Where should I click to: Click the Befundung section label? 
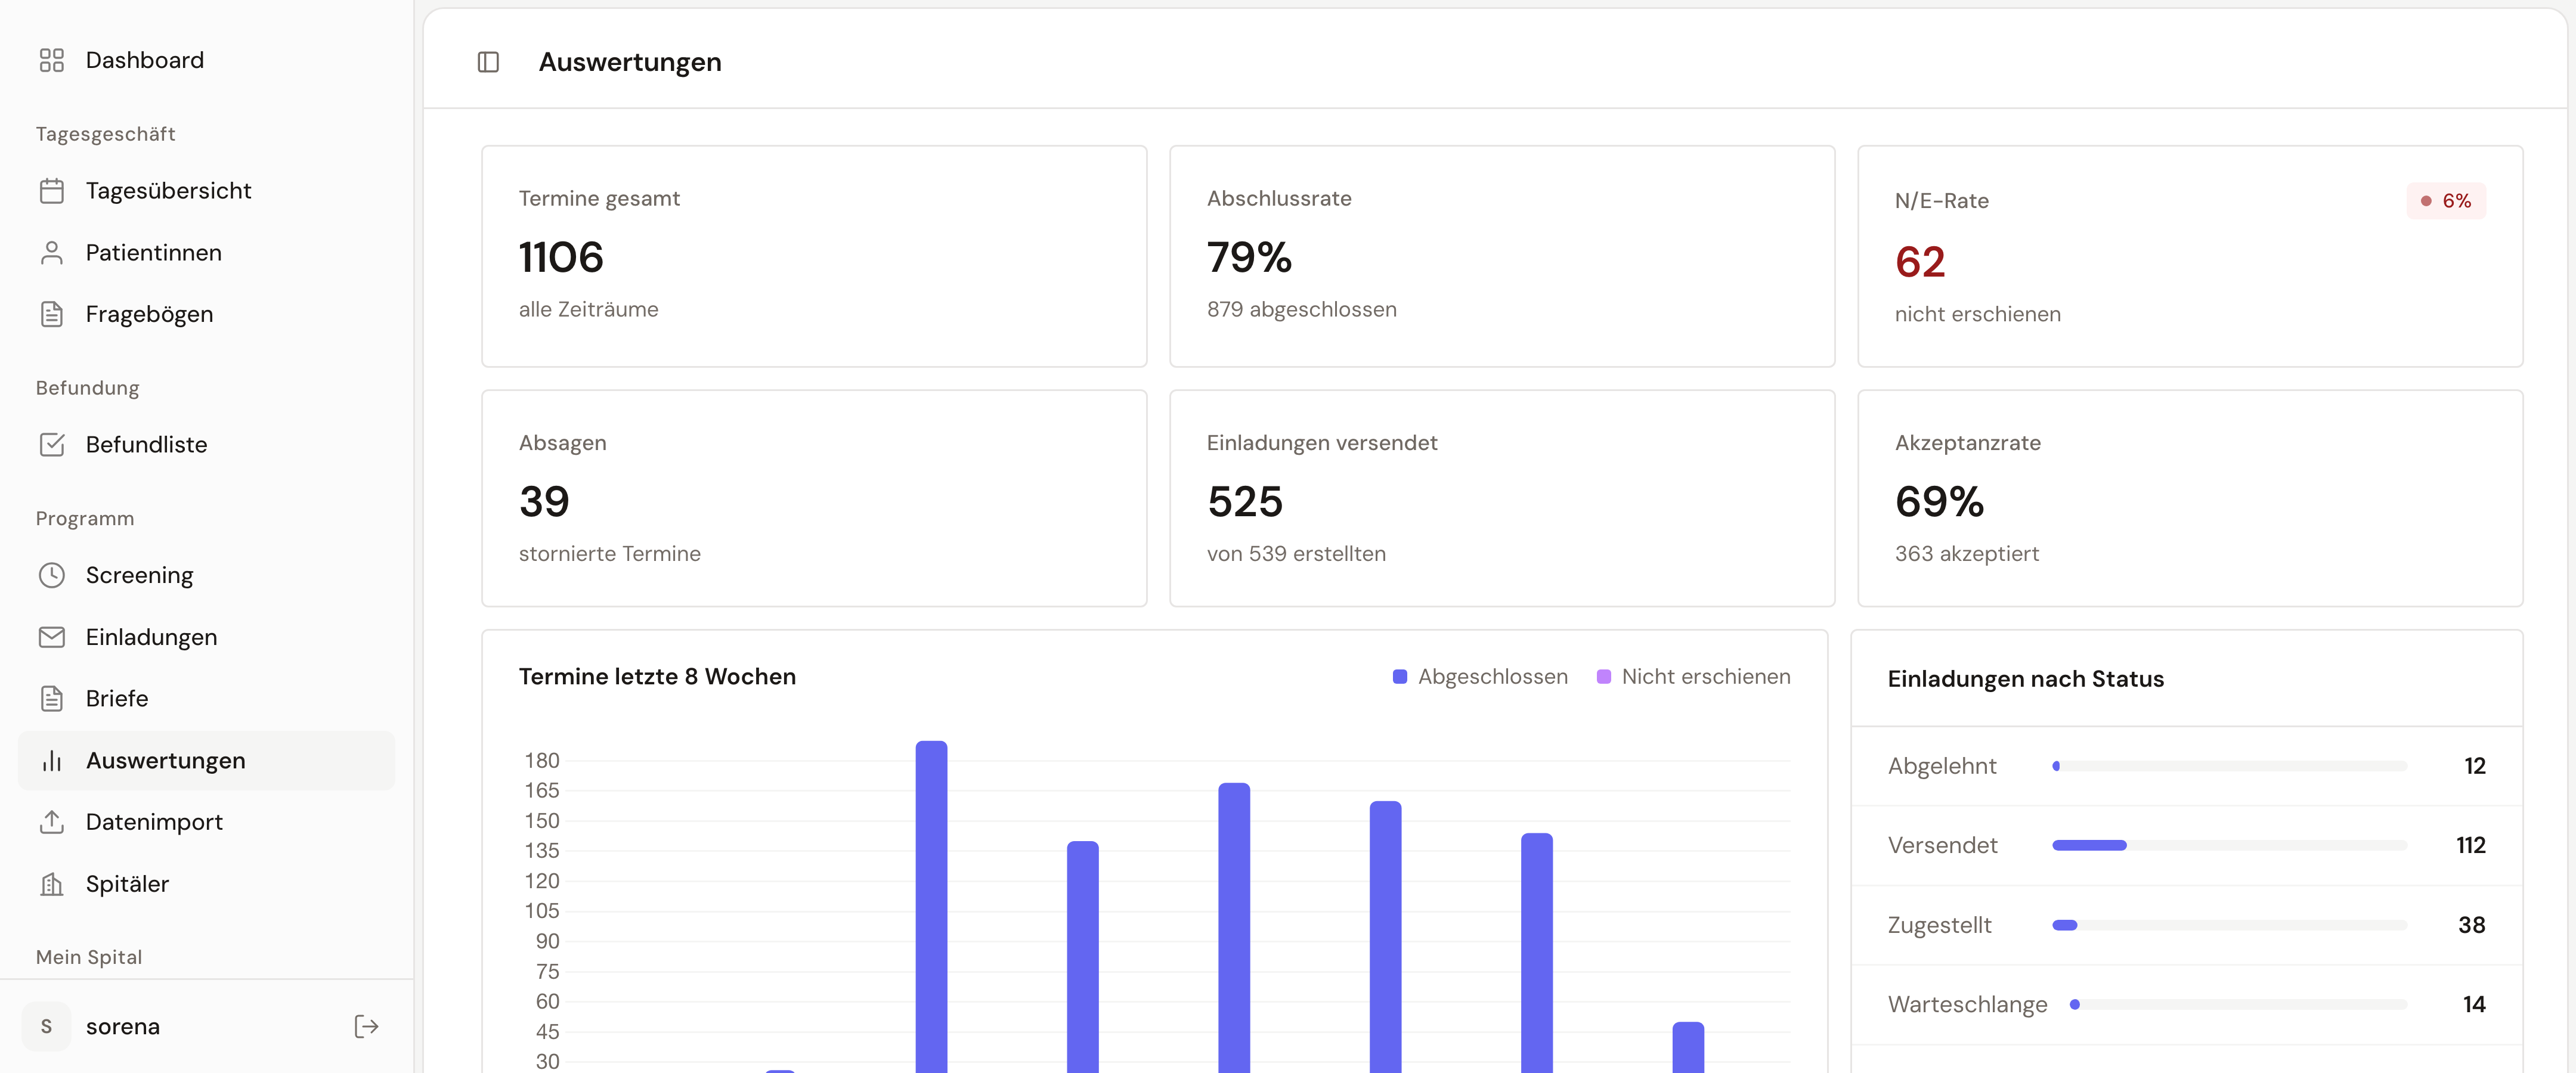point(87,388)
